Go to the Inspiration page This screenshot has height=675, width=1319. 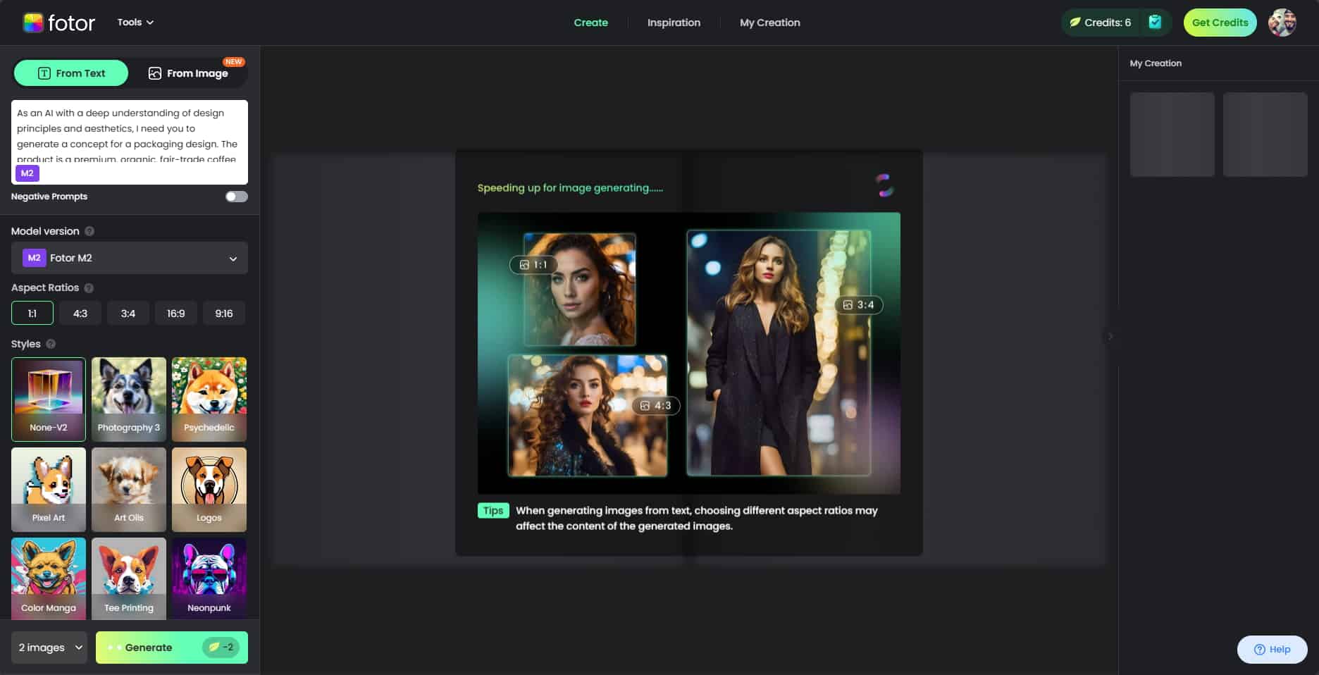coord(673,22)
